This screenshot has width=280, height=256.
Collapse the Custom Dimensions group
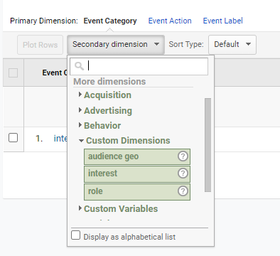tap(124, 141)
